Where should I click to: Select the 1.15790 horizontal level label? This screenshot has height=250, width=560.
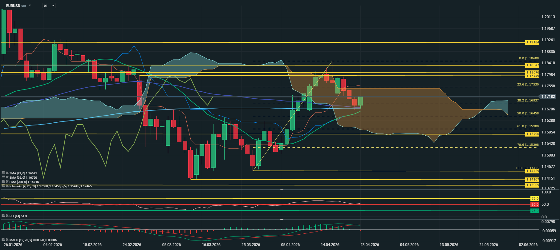532,134
